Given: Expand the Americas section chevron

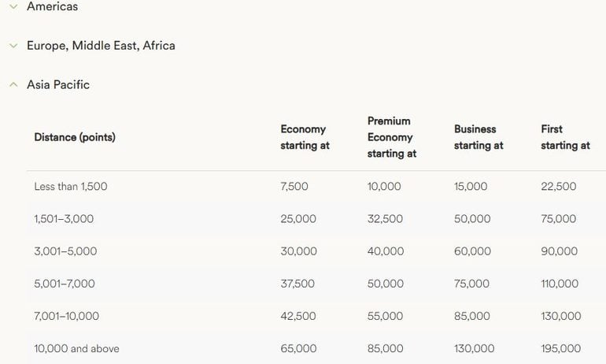Looking at the screenshot, I should 13,6.
